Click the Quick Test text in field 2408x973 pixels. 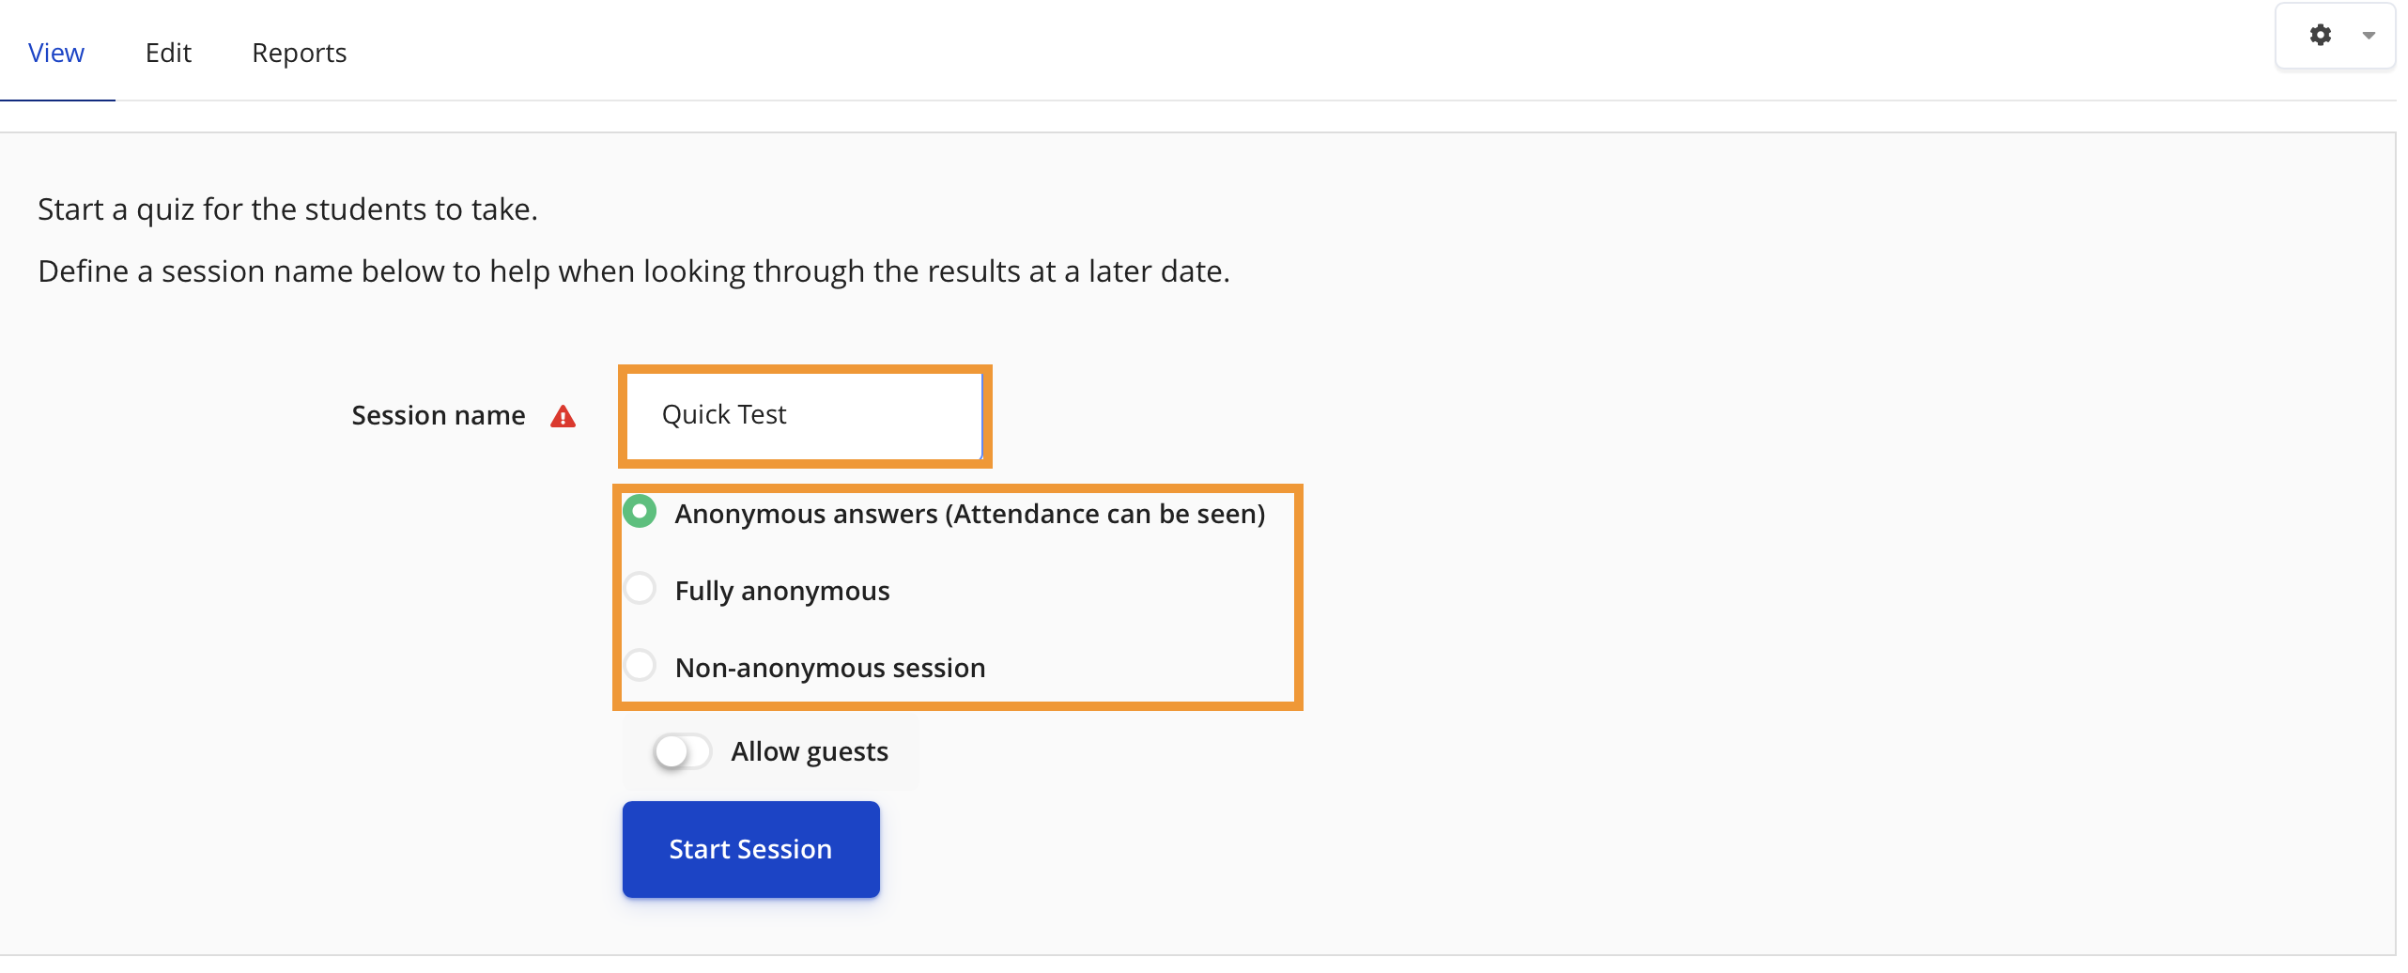[x=724, y=414]
